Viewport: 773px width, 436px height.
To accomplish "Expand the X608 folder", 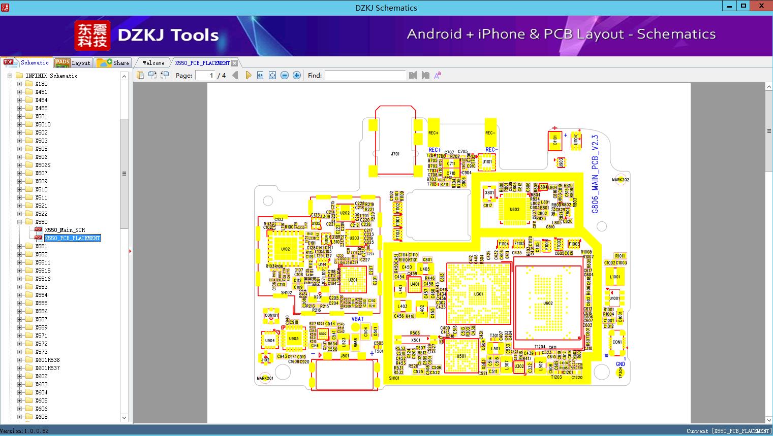I will click(x=19, y=417).
